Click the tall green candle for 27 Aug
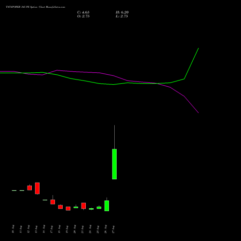The width and height of the screenshot is (241, 241). (x=114, y=164)
